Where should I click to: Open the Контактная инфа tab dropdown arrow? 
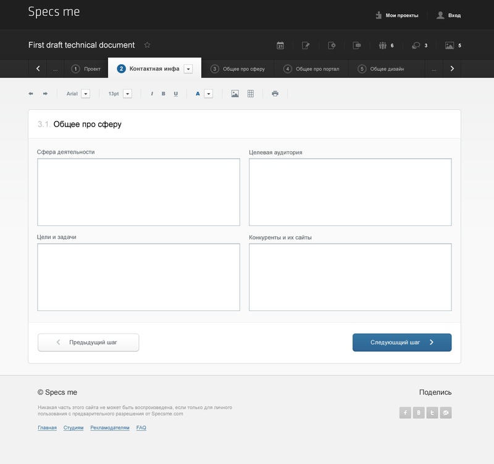pos(188,69)
